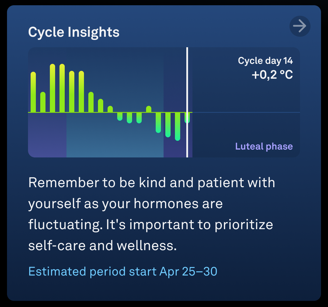This screenshot has width=328, height=307.
Task: Select the +0,2 °C temperature reading
Action: pyautogui.click(x=272, y=75)
